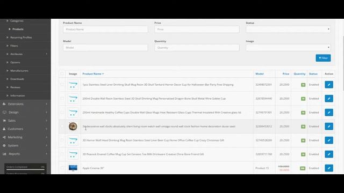This screenshot has width=344, height=193.
Task: Expand the Marketing menu
Action: 25,137
